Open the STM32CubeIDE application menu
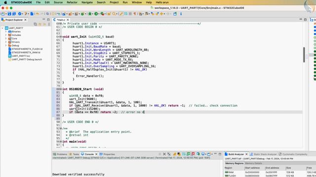 coord(21,2)
